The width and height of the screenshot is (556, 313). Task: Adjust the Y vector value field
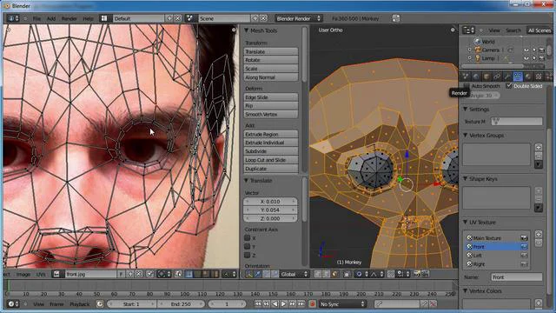point(270,210)
